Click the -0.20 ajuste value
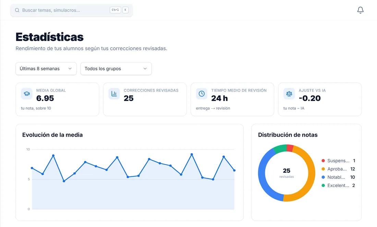Screen dimensions: 377x227 coord(310,98)
